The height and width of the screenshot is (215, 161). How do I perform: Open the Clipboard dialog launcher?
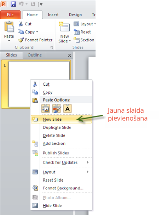(52, 47)
